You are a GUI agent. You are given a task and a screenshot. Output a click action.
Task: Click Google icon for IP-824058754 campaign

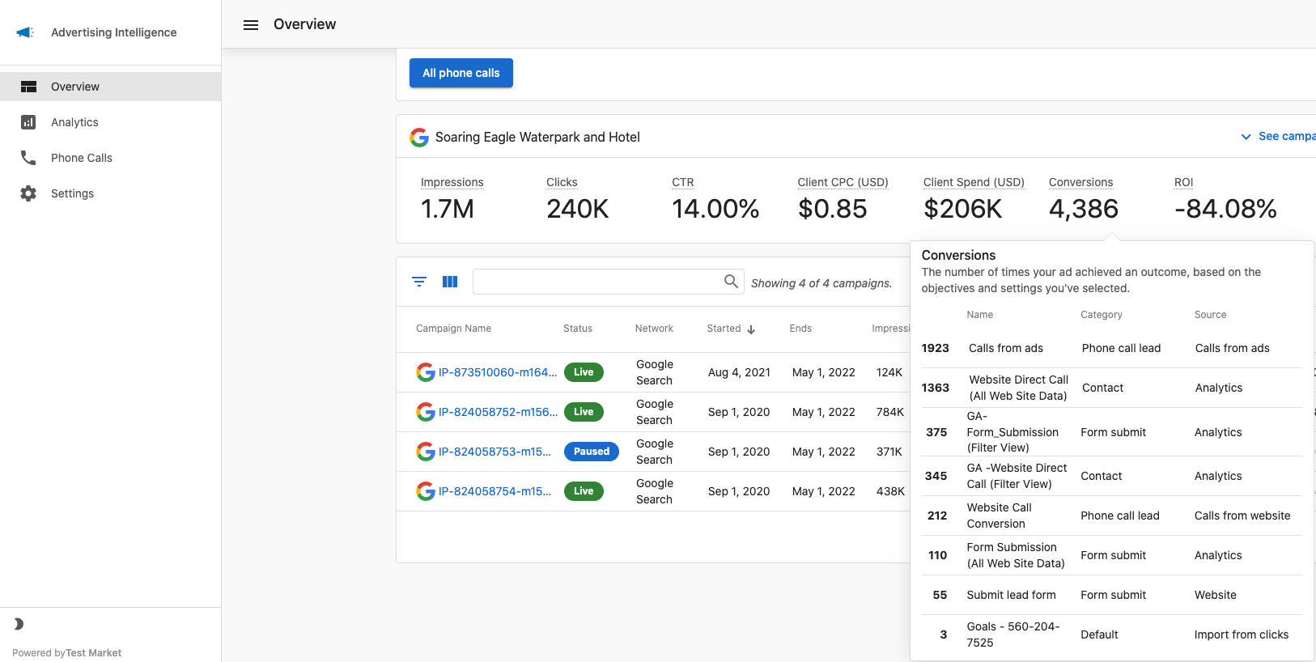point(426,491)
